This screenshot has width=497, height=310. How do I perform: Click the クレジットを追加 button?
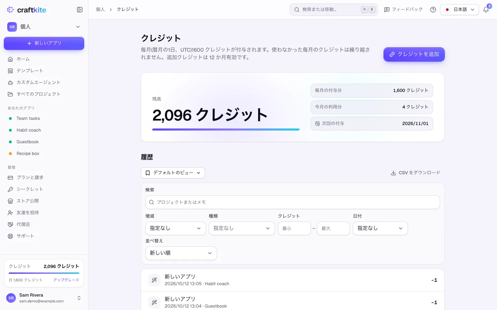coord(414,54)
